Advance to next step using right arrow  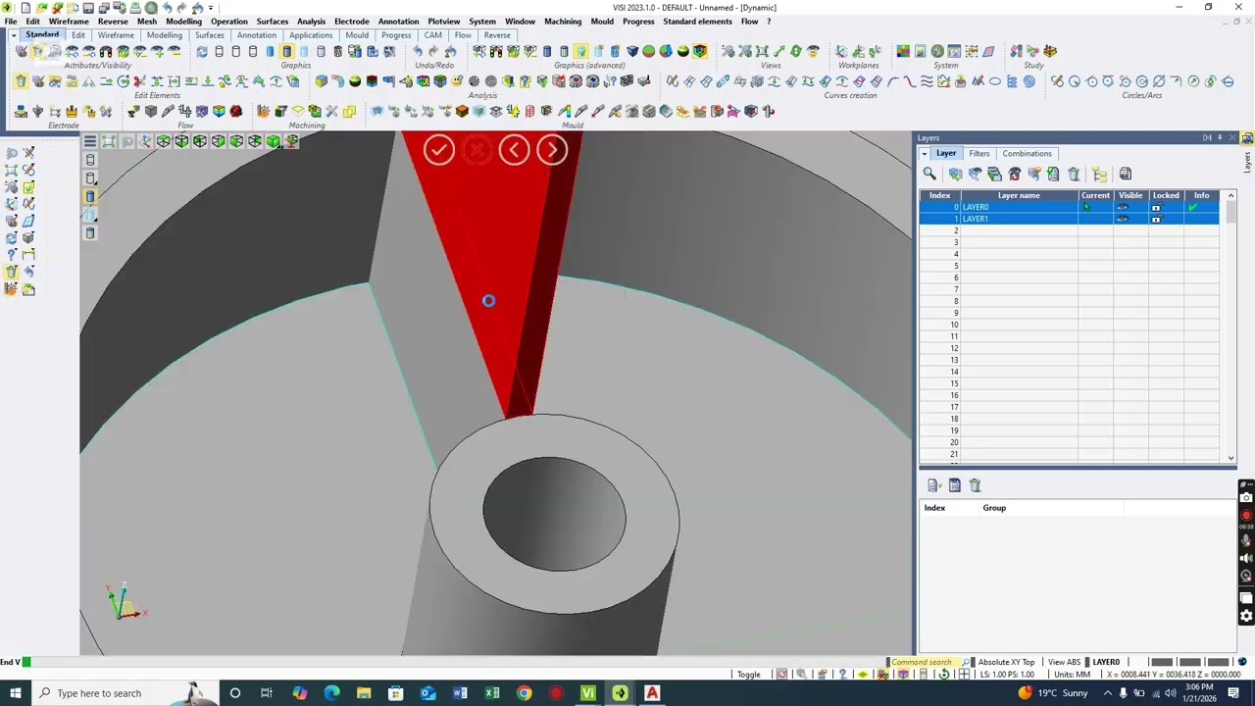pos(552,149)
